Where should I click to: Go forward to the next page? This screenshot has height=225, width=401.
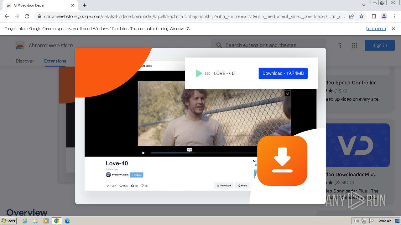click(x=17, y=16)
